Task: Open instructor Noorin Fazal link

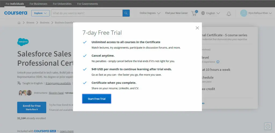Action: [56, 93]
